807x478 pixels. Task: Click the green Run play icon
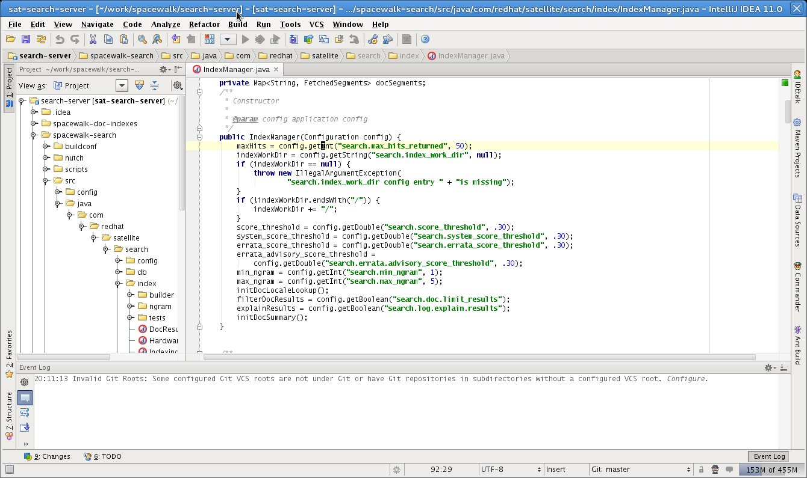[x=245, y=39]
